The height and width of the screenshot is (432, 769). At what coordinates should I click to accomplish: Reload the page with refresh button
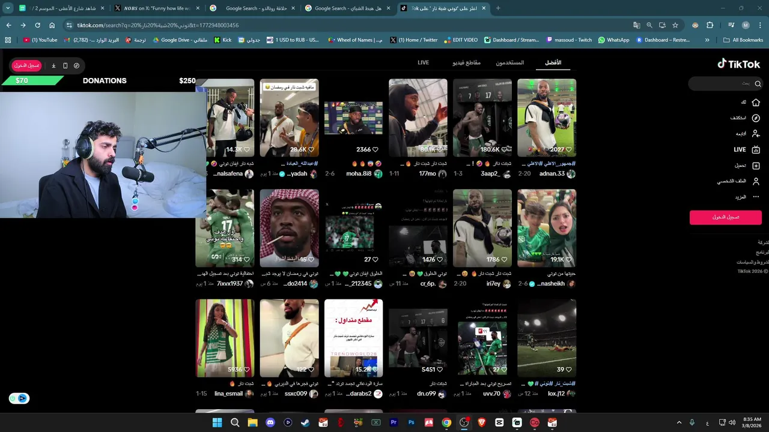[x=37, y=25]
